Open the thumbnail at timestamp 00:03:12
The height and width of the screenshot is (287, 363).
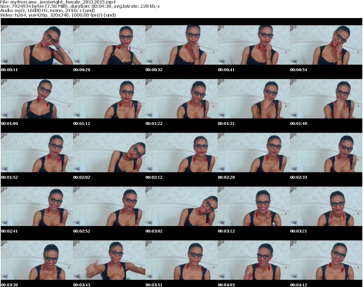(x=254, y=206)
